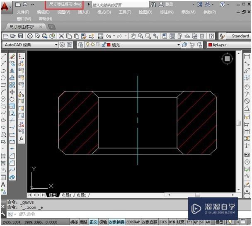Close the 尺寸标注练习 drawing tab

point(41,27)
